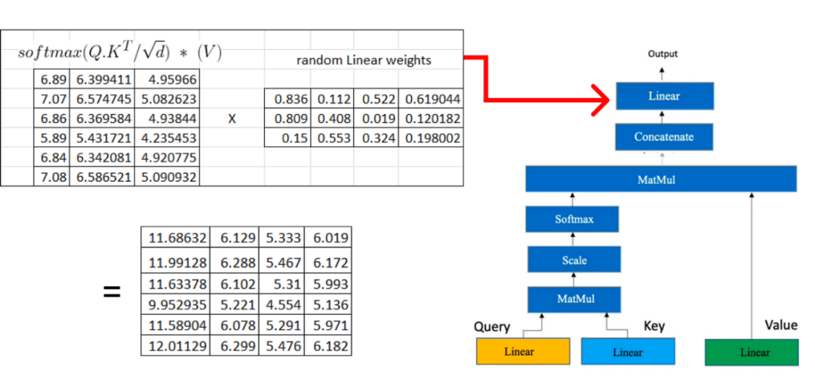Pick the 0.15 weight cell
Screen dimensions: 815x376
[x=288, y=138]
